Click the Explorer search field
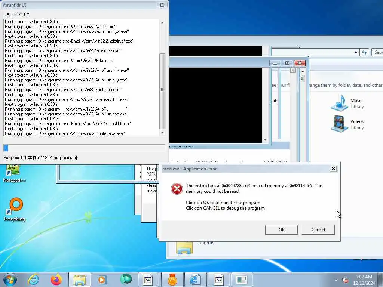Viewport: 383px width, 287px height. tap(377, 52)
